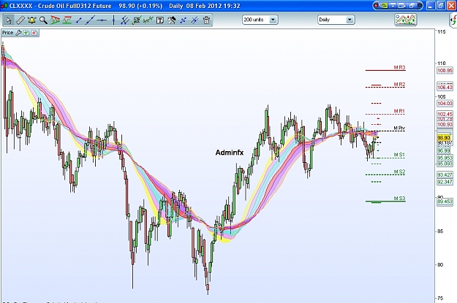This screenshot has width=457, height=303.
Task: Click the M S3 support label
Action: pyautogui.click(x=399, y=198)
